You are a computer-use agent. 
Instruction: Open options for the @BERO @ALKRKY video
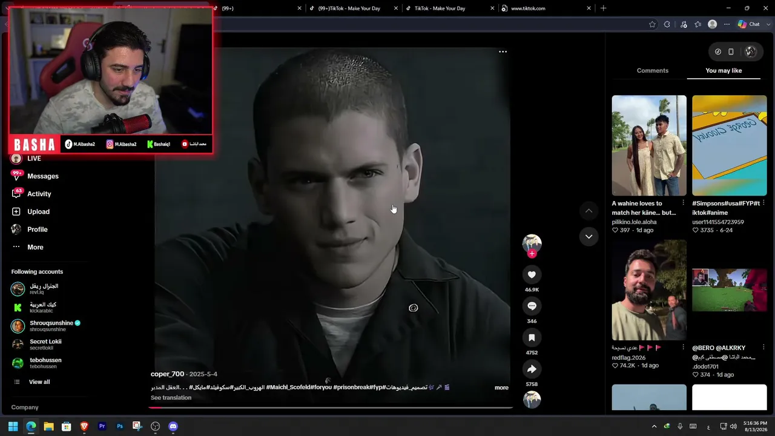click(763, 348)
